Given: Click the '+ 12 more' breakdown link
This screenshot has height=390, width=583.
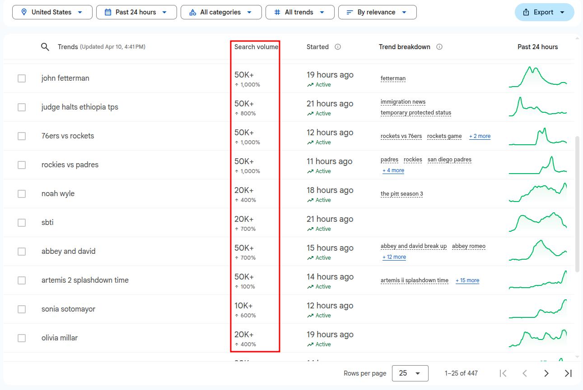Looking at the screenshot, I should click(x=394, y=257).
